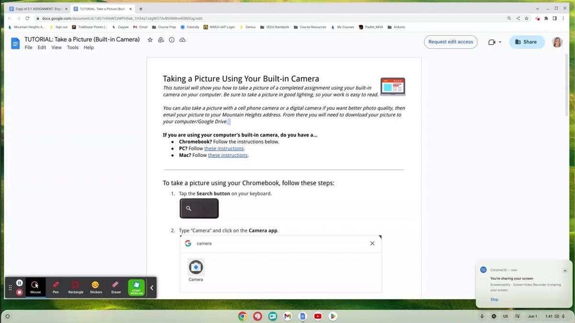Open the Chrome three-dot menu

563,18
